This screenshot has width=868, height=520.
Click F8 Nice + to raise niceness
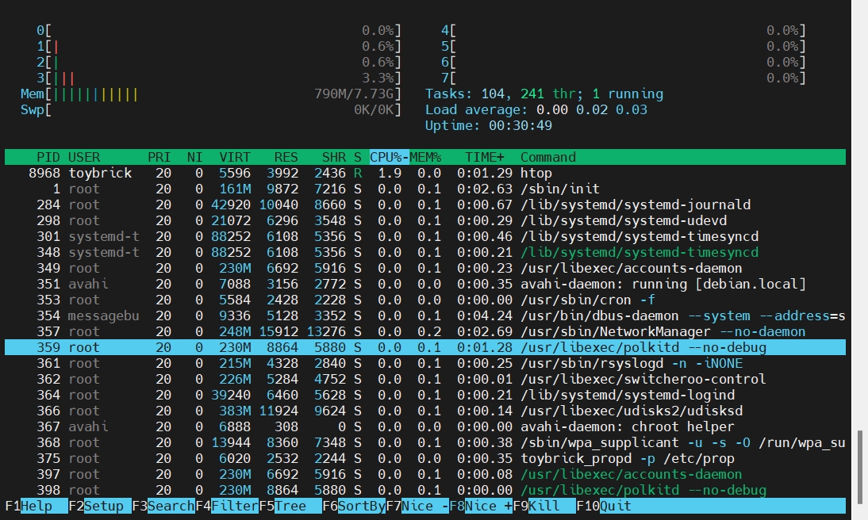pos(481,507)
